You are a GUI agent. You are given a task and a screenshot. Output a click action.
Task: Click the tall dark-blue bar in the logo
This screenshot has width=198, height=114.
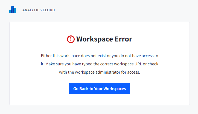click(13, 10)
